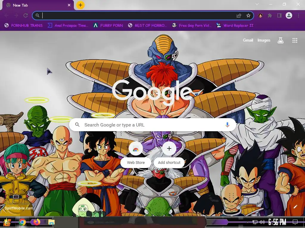Open the Extensions puzzle menu
Image resolution: width=305 pixels, height=228 pixels.
click(x=270, y=15)
